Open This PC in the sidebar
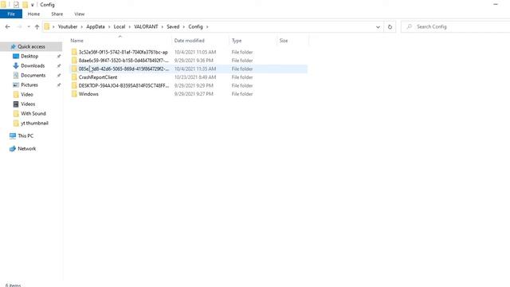This screenshot has height=287, width=510. pyautogui.click(x=25, y=136)
